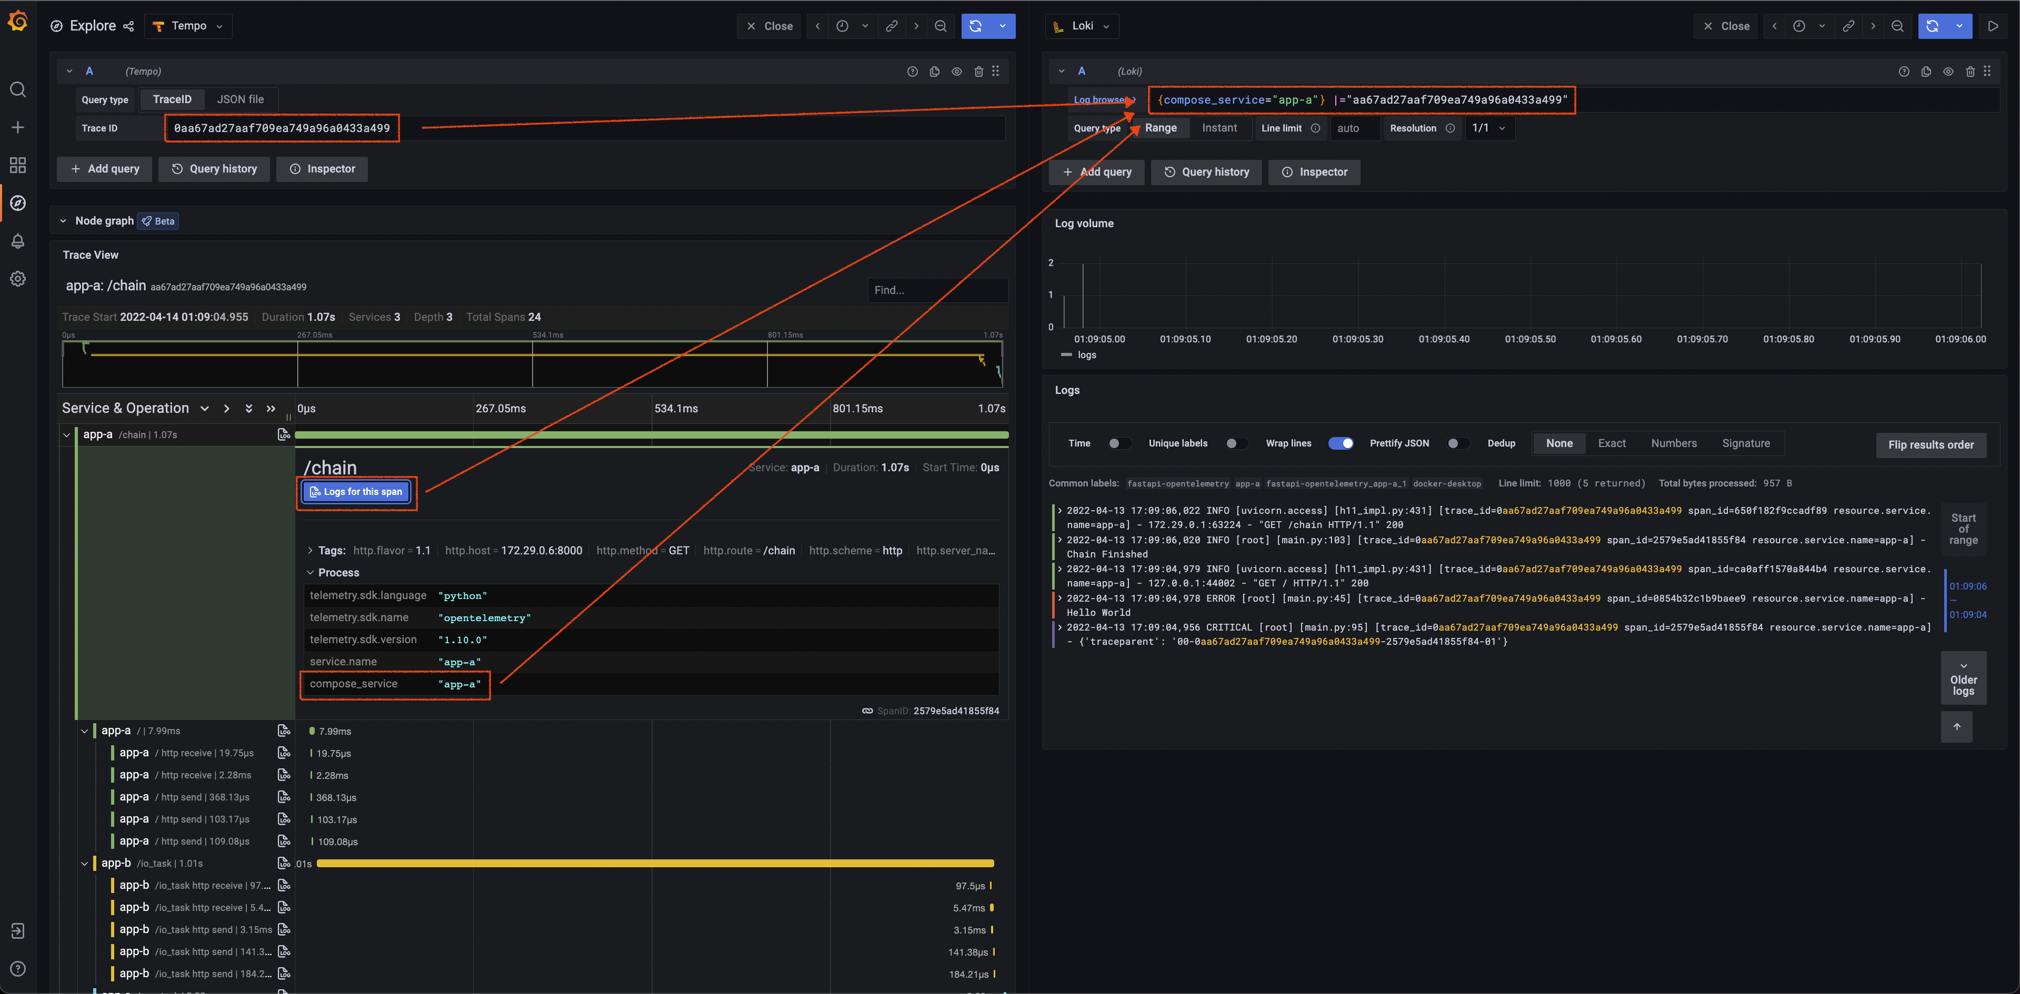Click the Tempo query trash delete icon

(x=978, y=72)
